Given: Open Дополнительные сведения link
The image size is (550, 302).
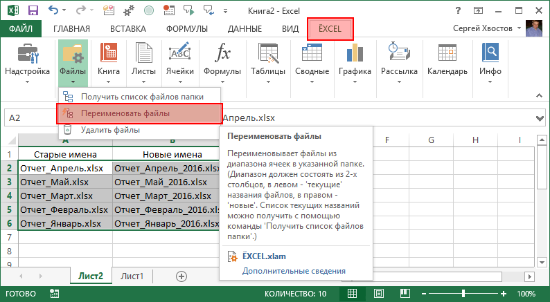Looking at the screenshot, I should pos(294,271).
